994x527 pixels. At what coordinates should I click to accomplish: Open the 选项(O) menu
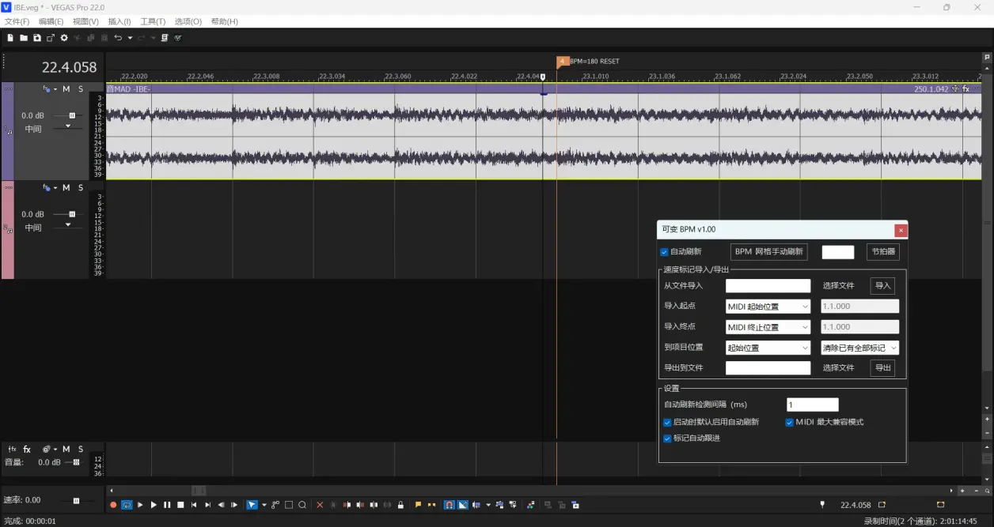(188, 21)
